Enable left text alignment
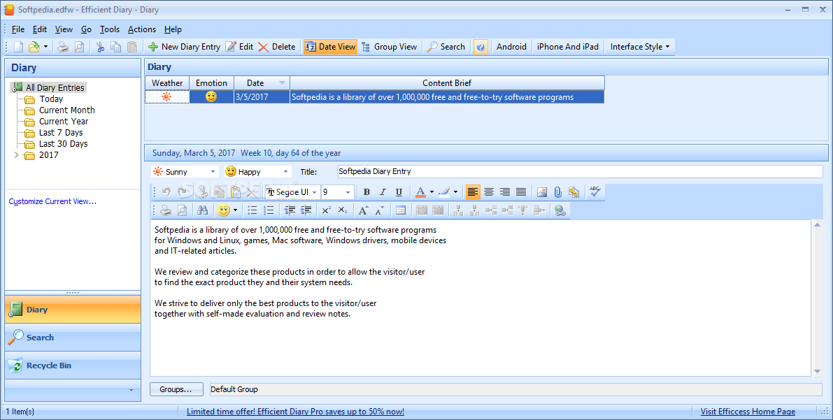This screenshot has width=833, height=420. click(472, 192)
